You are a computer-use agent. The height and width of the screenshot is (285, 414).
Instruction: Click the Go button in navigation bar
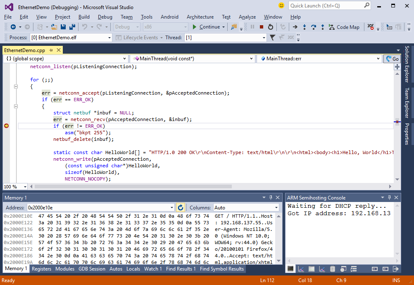click(392, 59)
